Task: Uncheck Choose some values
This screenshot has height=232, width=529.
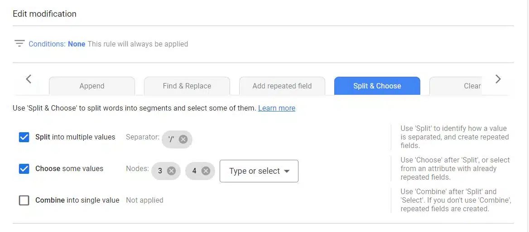Action: tap(24, 169)
